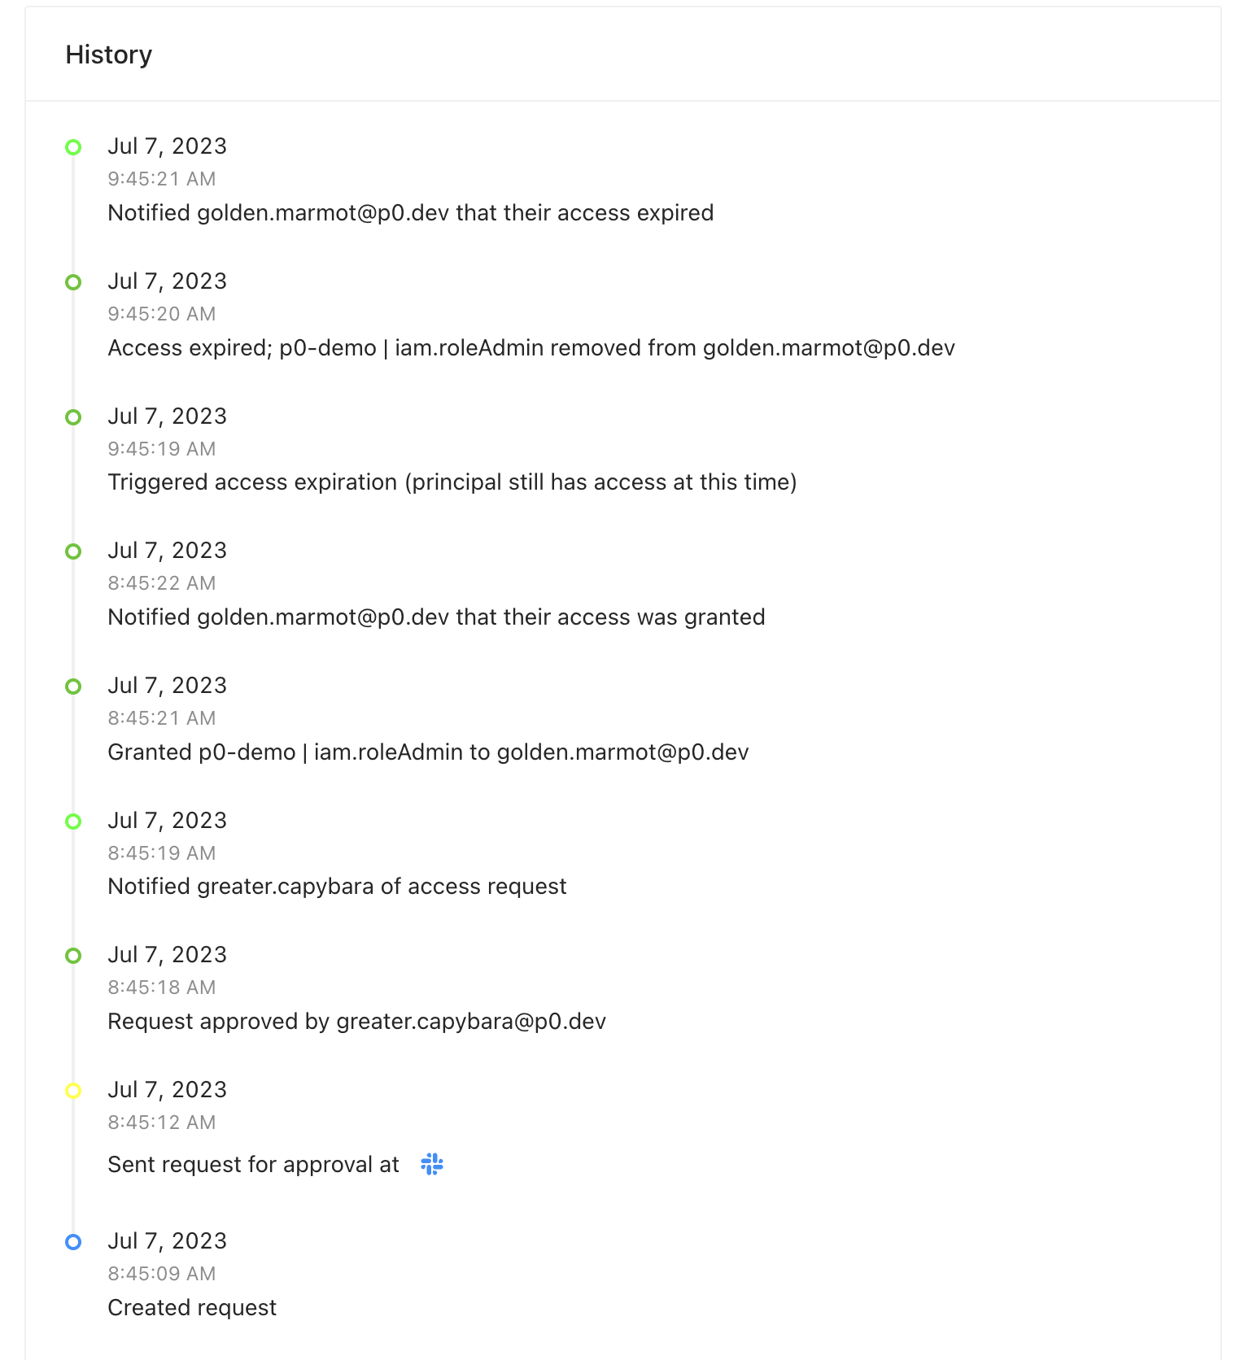Click the 'Sent request for approval at' text
The image size is (1240, 1360).
pyautogui.click(x=253, y=1165)
